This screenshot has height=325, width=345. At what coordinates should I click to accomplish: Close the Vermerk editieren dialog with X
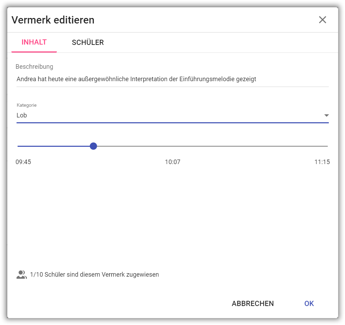[x=322, y=20]
